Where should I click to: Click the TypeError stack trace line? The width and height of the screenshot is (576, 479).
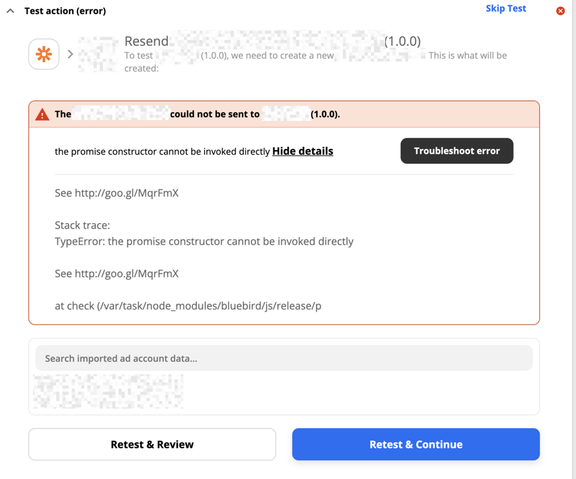click(x=204, y=242)
